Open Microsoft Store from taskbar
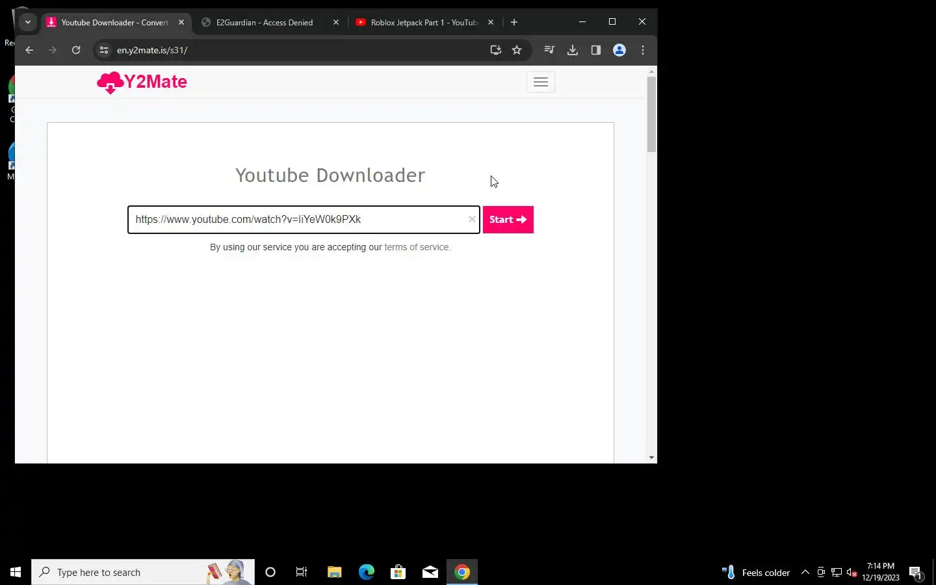The height and width of the screenshot is (585, 936). [x=398, y=572]
